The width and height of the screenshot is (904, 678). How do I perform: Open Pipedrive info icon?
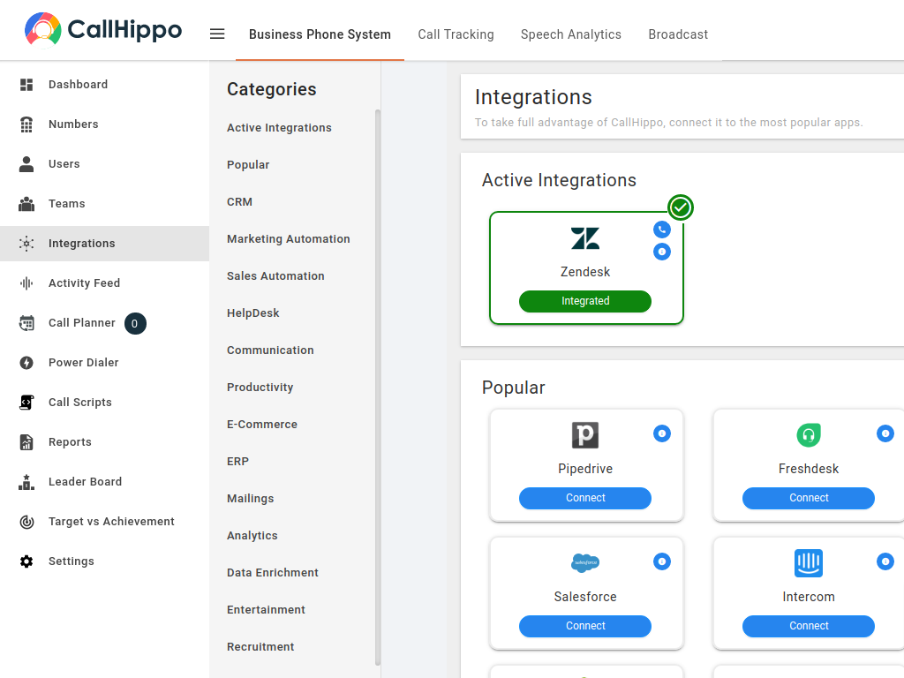click(x=662, y=433)
